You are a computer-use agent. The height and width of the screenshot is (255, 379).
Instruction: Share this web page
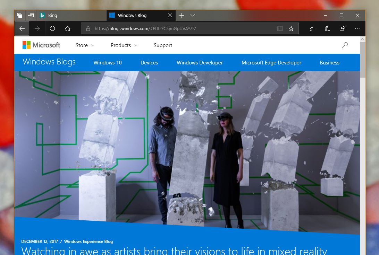tap(342, 28)
